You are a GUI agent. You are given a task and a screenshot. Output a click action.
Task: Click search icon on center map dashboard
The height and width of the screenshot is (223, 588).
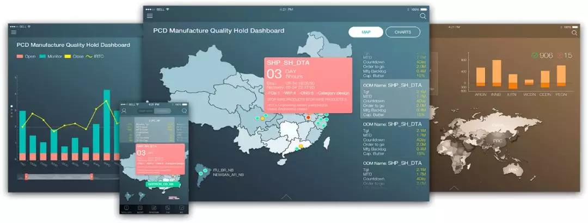pyautogui.click(x=423, y=16)
